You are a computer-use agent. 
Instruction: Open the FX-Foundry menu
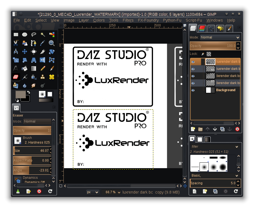coord(148,20)
